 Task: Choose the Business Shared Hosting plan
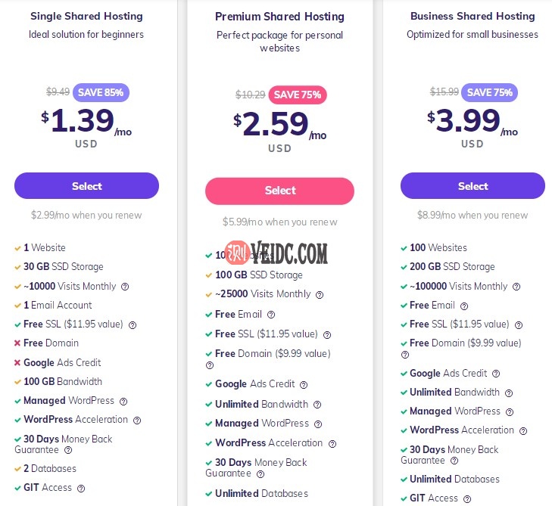pyautogui.click(x=472, y=186)
